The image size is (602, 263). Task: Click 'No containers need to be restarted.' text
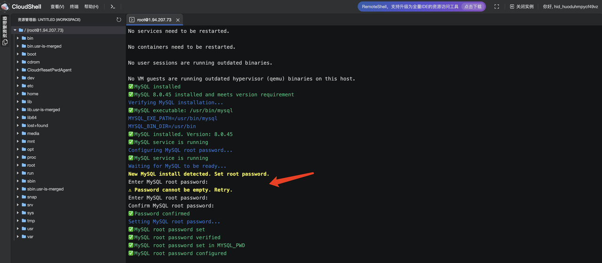point(182,47)
